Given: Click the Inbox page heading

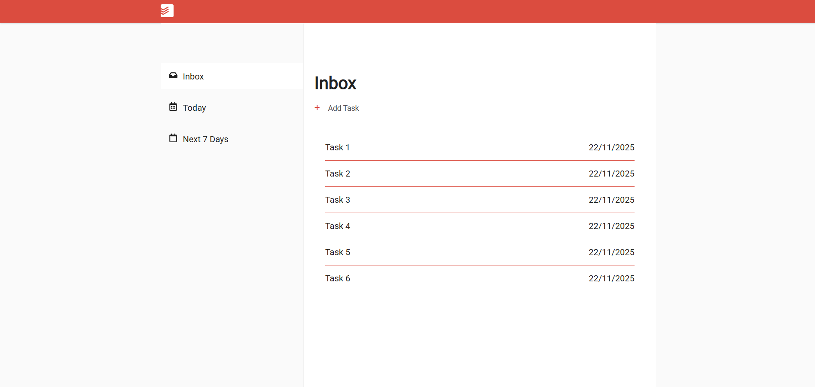Looking at the screenshot, I should point(335,83).
